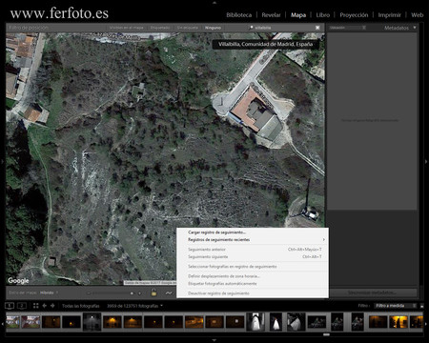Choose Cargar registro de seguimiento menu item

[217, 232]
